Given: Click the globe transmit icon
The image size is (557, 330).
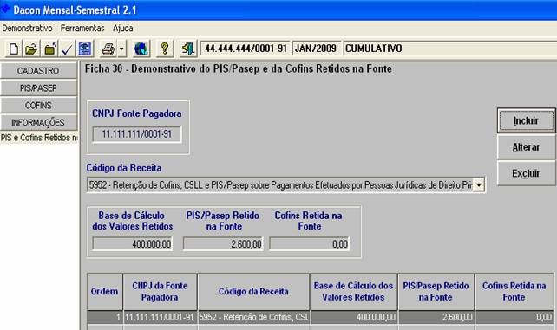Looking at the screenshot, I should (141, 49).
